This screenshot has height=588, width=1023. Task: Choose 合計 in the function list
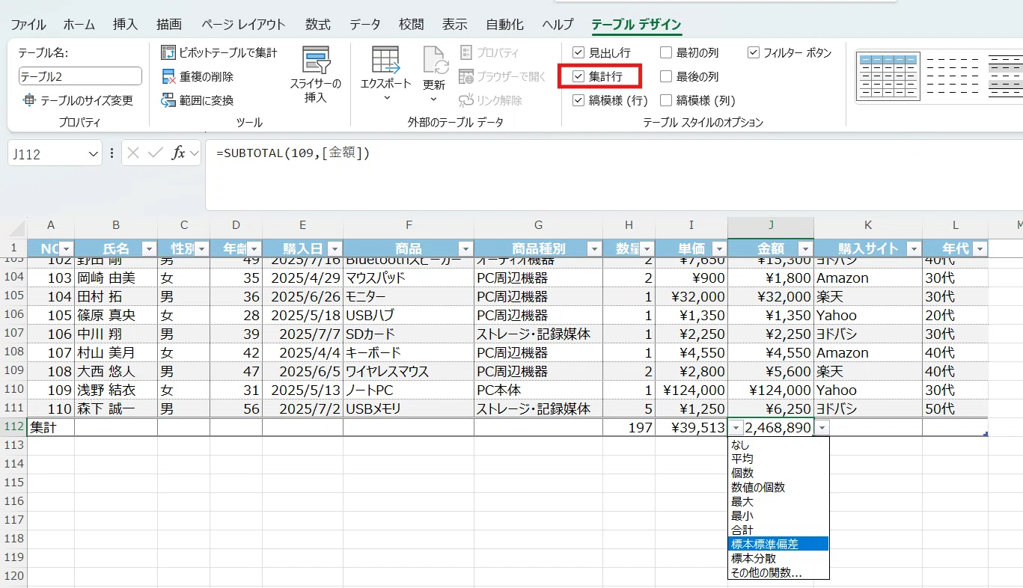point(778,530)
